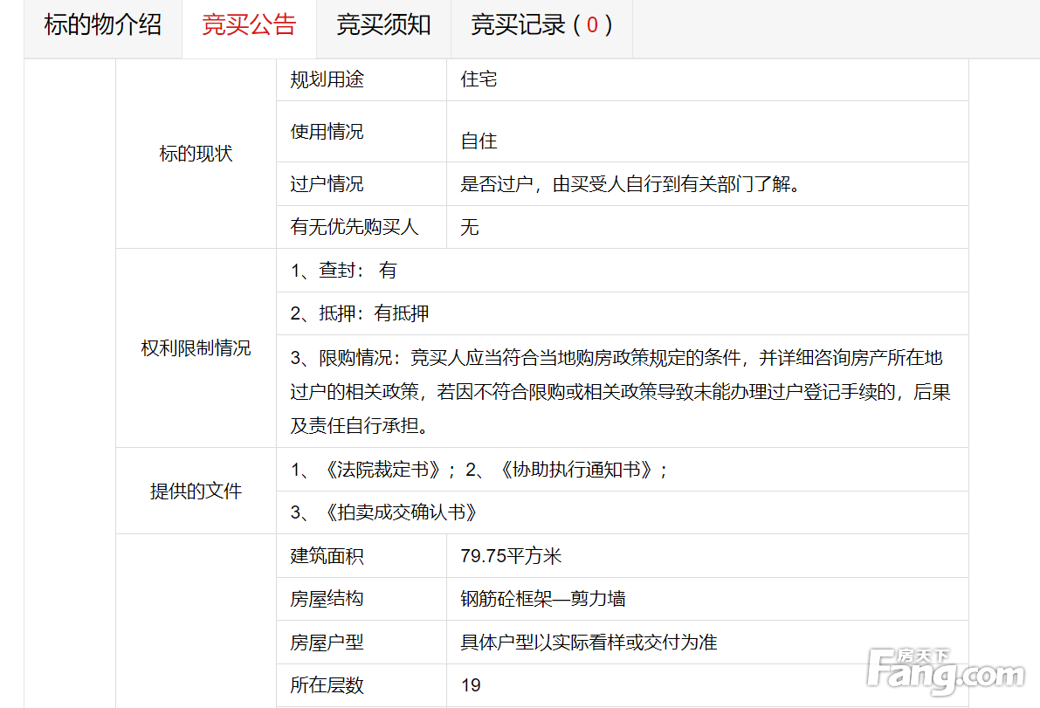
Task: Click the 房屋结构 label
Action: tap(327, 599)
